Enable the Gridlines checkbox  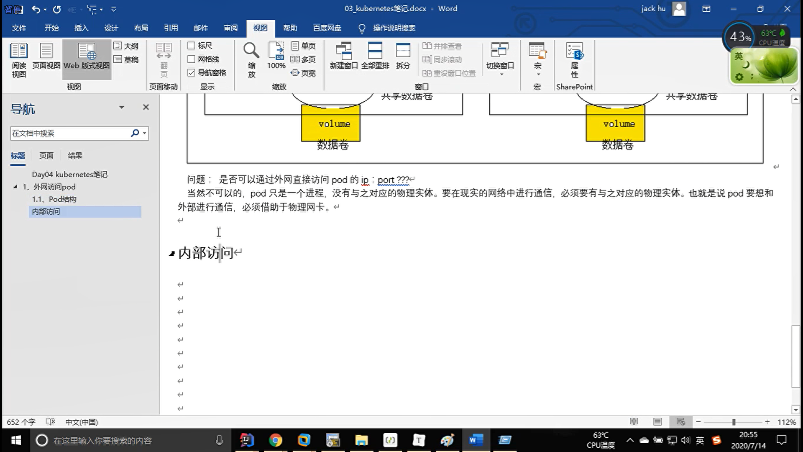192,59
